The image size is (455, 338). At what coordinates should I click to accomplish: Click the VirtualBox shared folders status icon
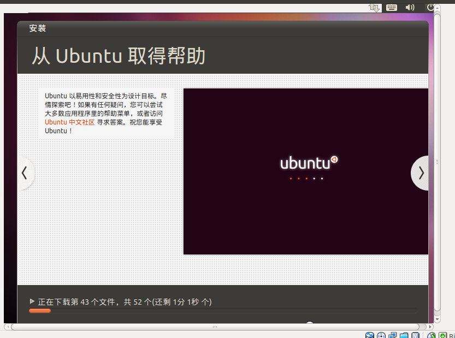tap(404, 335)
